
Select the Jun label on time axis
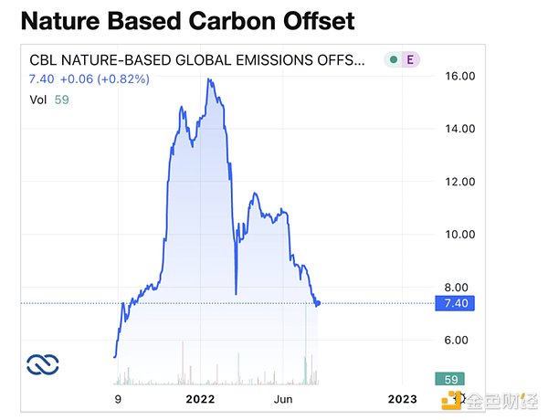tap(283, 399)
